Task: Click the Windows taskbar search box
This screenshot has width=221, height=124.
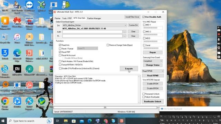Action: tap(30, 121)
